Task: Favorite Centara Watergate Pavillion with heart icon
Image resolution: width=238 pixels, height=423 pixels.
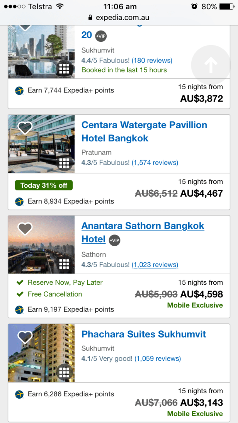Action: 25,127
